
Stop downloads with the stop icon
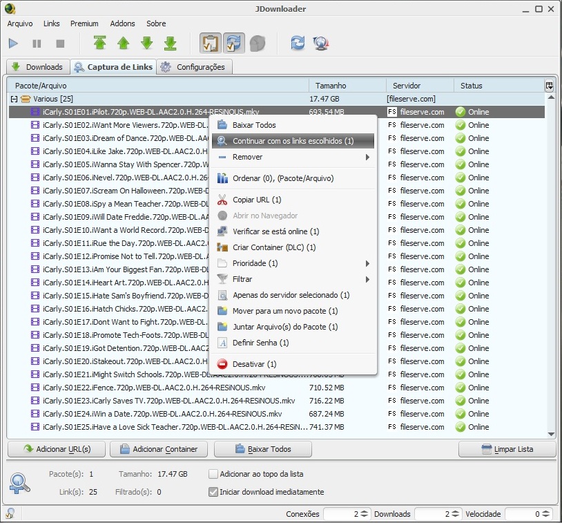coord(60,44)
